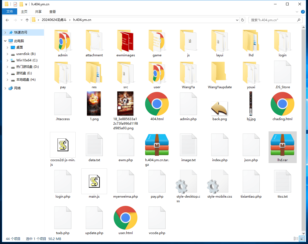Expand the 快速访问 tree node

coord(5,32)
